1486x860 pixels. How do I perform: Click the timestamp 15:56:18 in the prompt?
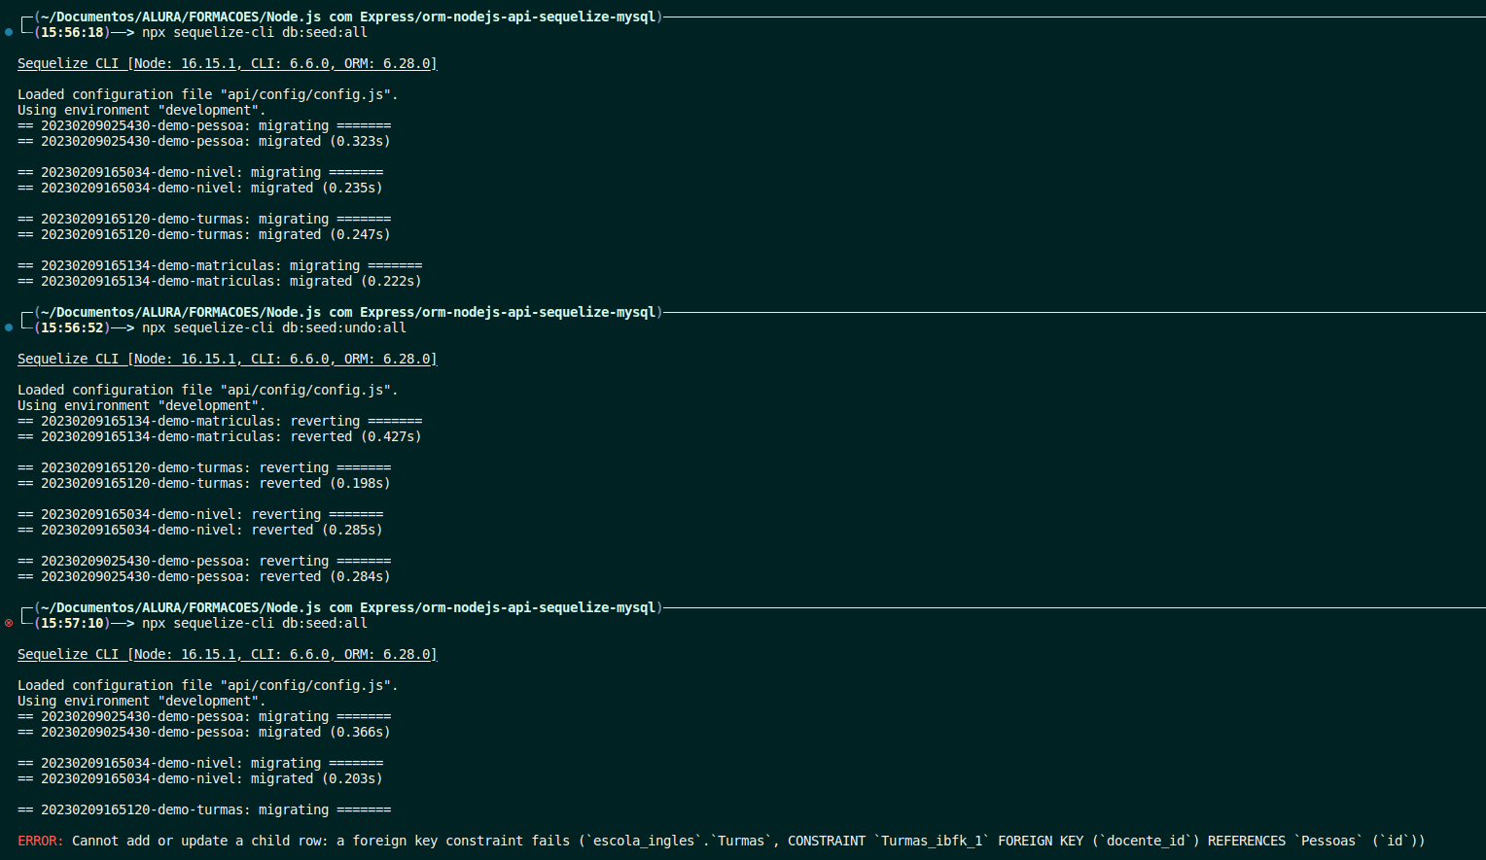(x=72, y=32)
